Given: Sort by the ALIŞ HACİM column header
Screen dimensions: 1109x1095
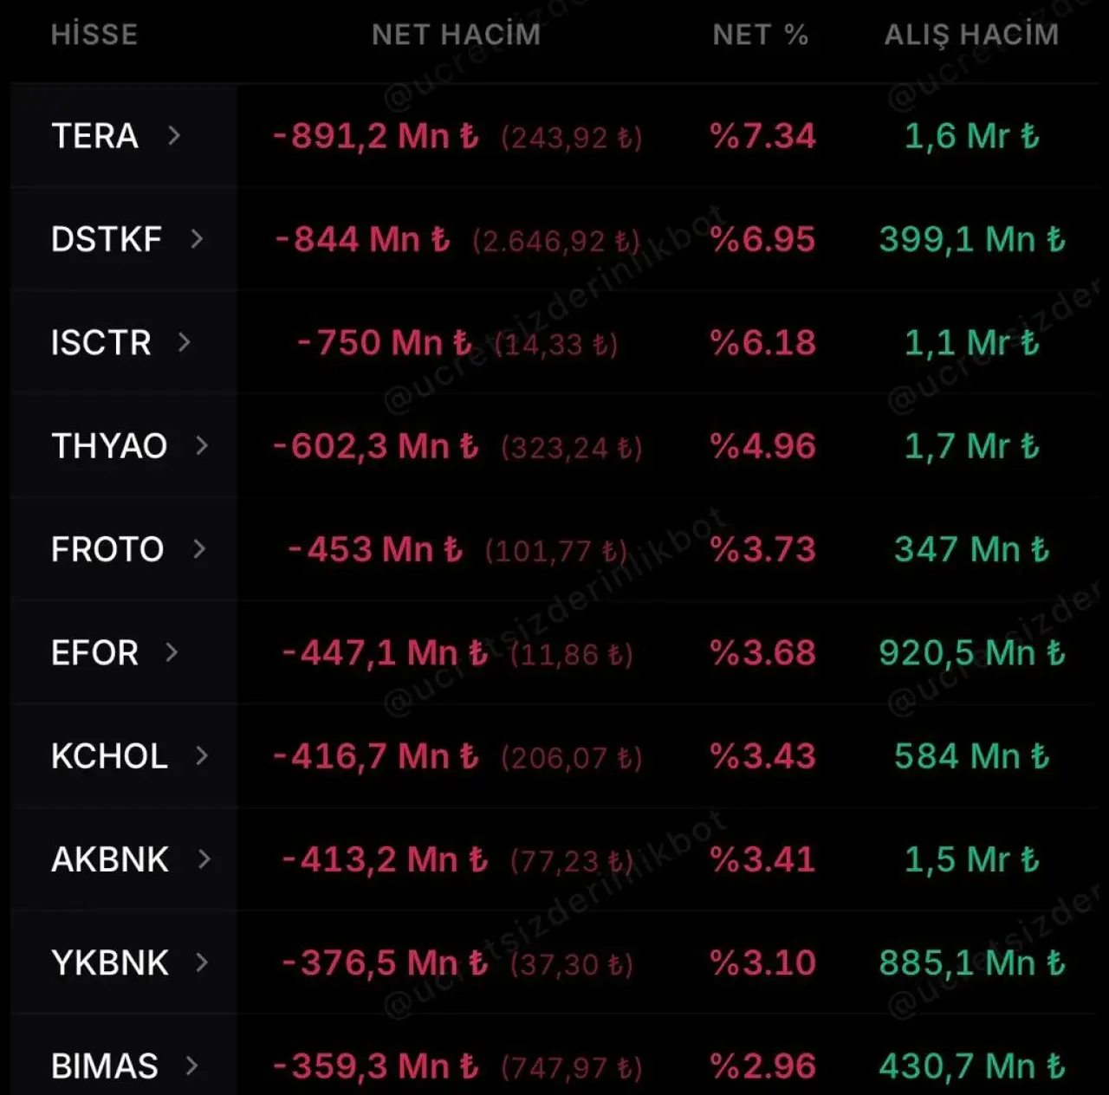Looking at the screenshot, I should 971,35.
